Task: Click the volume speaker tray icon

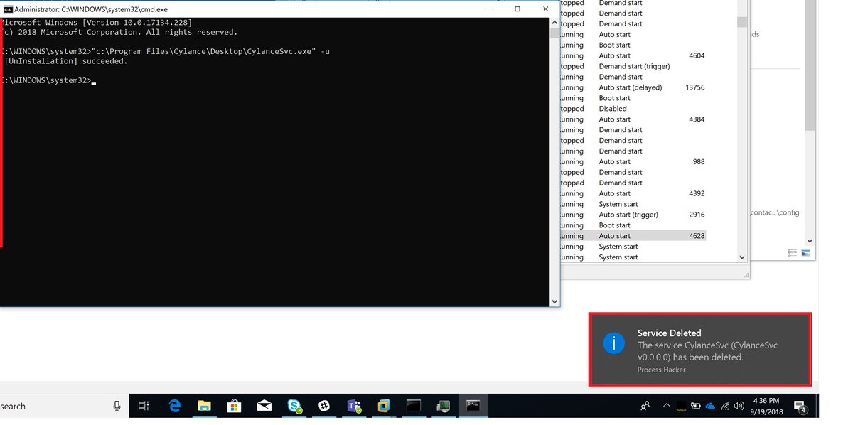Action: pos(741,406)
